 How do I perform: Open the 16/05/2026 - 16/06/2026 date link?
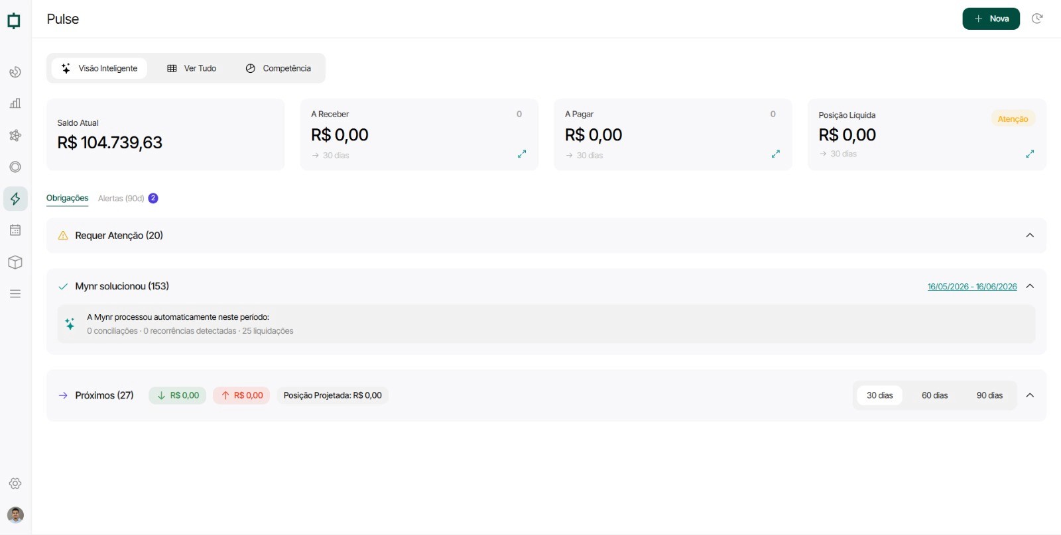pyautogui.click(x=971, y=287)
